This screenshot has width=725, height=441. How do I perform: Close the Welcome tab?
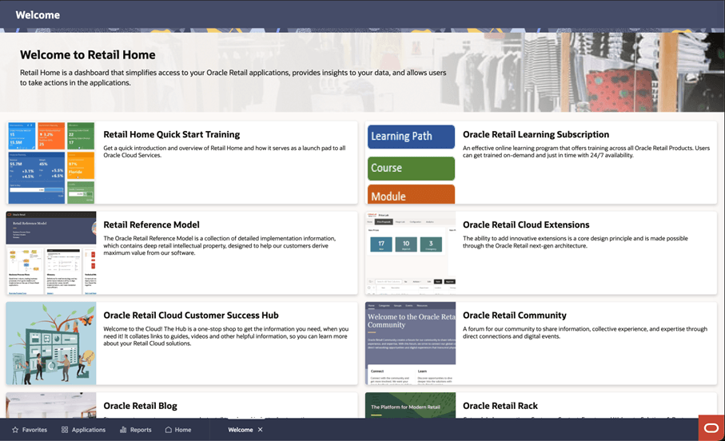261,430
